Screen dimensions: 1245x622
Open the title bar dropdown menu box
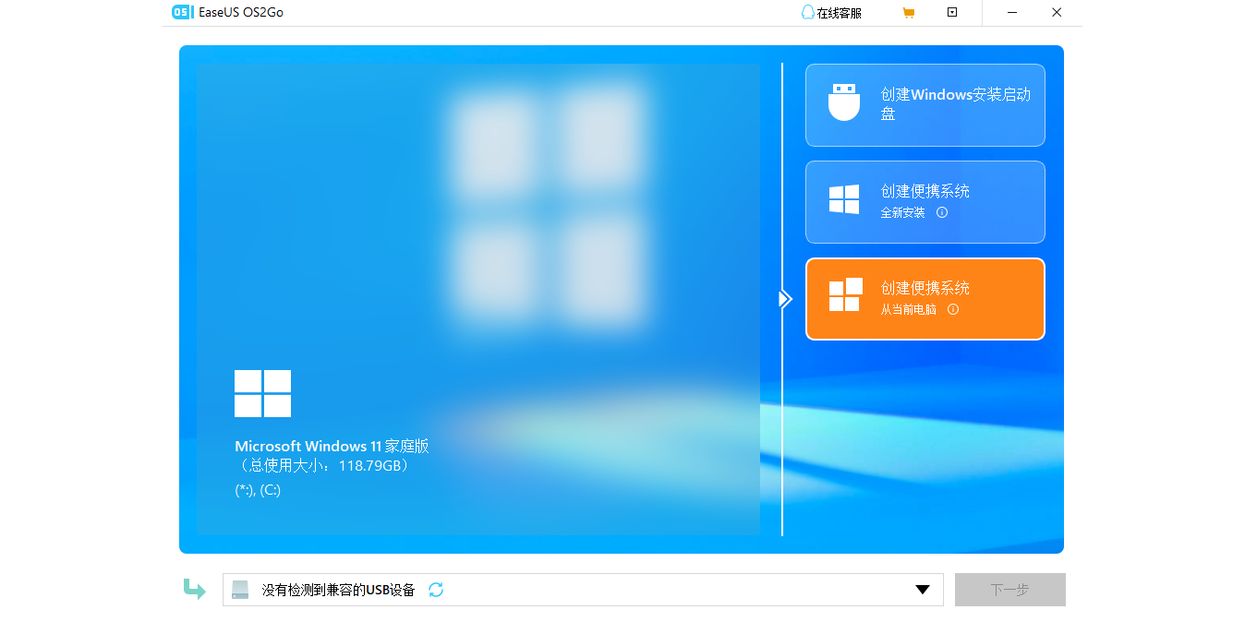coord(952,13)
